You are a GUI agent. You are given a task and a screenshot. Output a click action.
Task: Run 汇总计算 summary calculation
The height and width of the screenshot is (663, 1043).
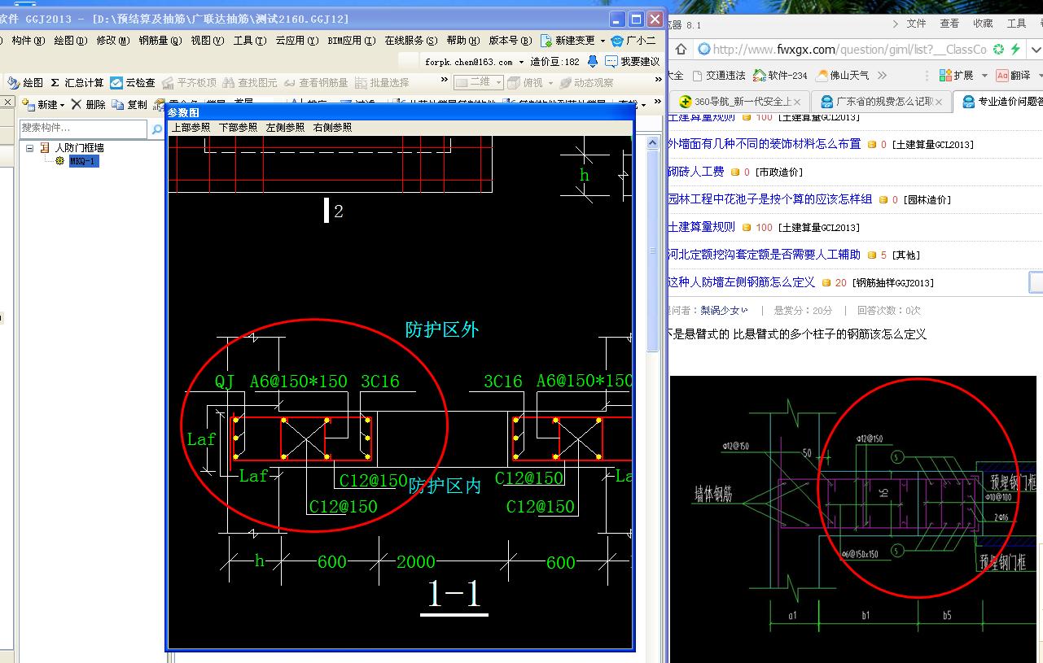tap(77, 82)
